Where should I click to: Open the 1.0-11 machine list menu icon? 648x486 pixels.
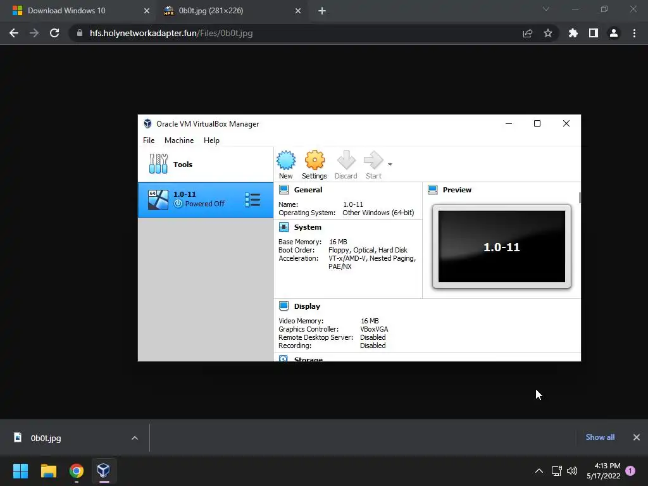pos(252,199)
